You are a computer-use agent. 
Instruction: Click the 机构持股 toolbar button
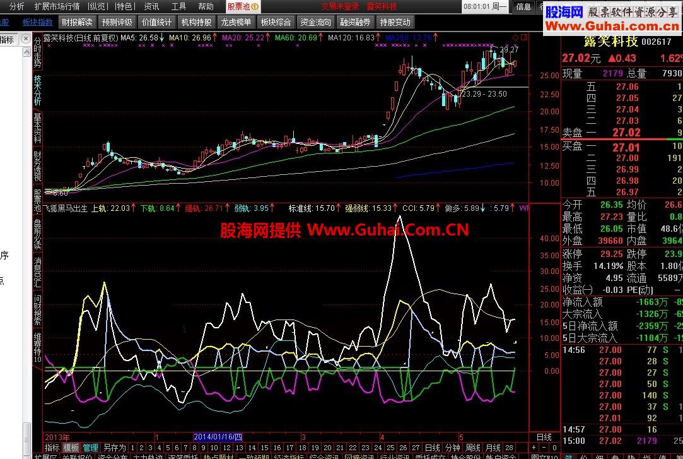click(x=197, y=22)
